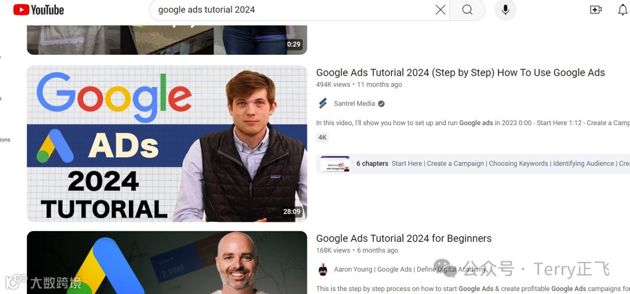Click the Santrel Media channel avatar
Viewport: 630px width, 294px height.
(323, 104)
